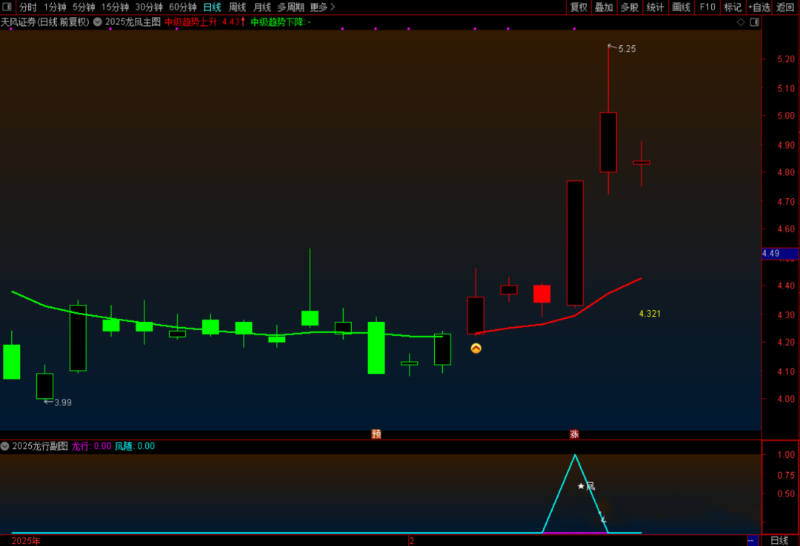This screenshot has height=546, width=800.
Task: Expand the 2025龙凤主图 indicator dropdown
Action: click(97, 22)
